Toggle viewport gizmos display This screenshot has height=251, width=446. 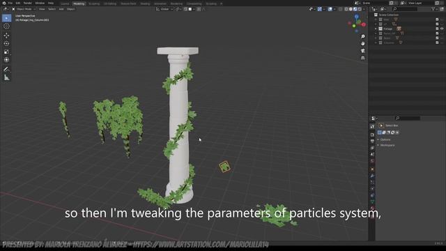tap(320, 9)
